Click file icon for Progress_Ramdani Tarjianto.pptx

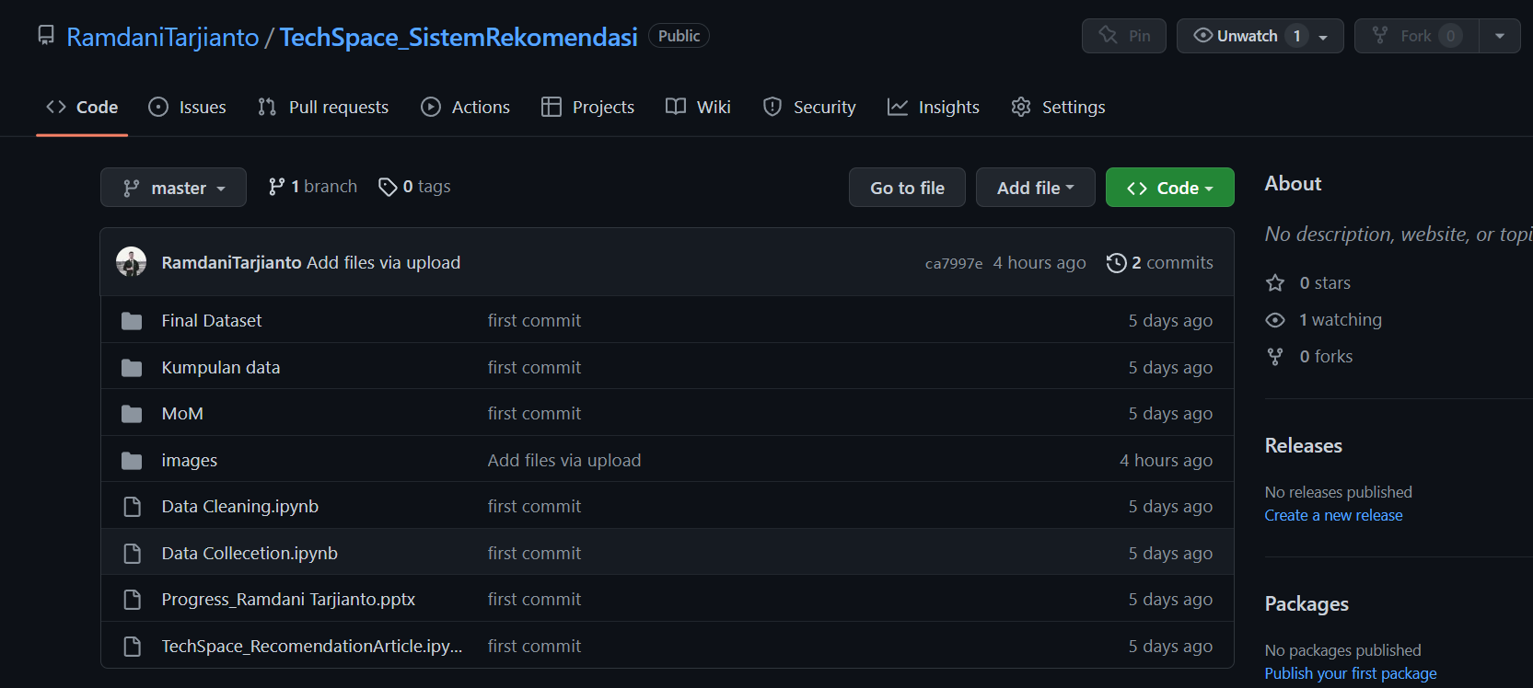(x=133, y=600)
